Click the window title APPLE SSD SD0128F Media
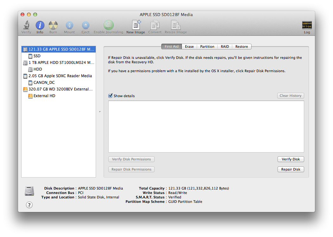333x237 pixels. pyautogui.click(x=166, y=15)
